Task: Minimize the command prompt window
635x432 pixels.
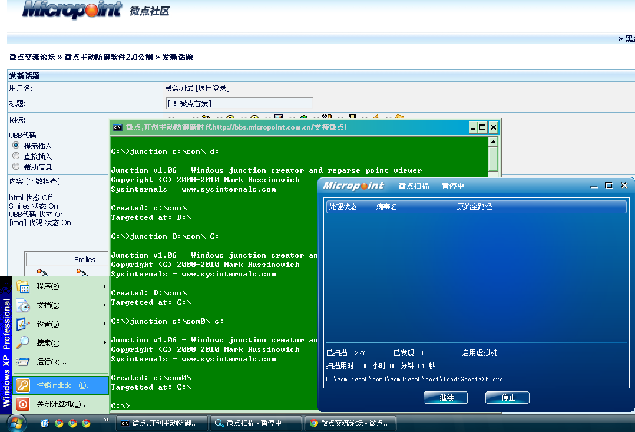Action: click(473, 128)
